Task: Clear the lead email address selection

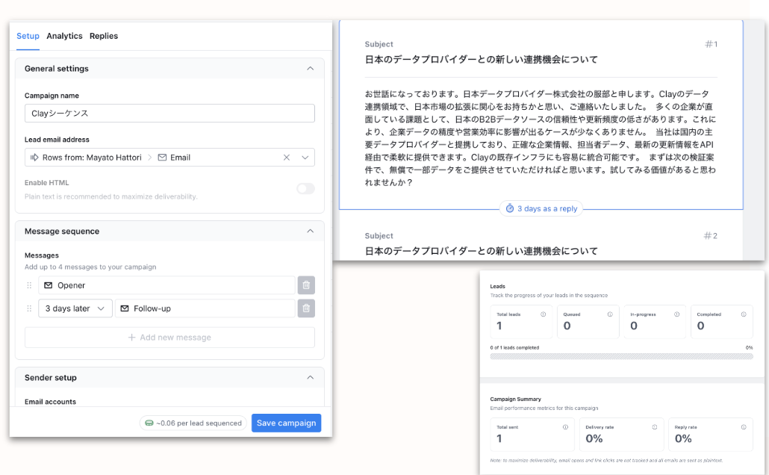Action: [287, 158]
